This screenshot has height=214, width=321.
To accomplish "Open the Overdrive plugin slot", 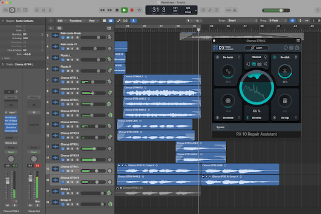I will [11, 127].
